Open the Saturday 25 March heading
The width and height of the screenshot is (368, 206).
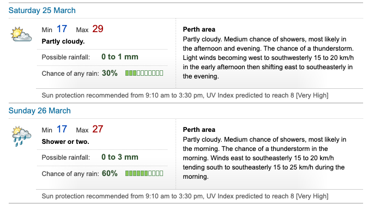click(42, 10)
